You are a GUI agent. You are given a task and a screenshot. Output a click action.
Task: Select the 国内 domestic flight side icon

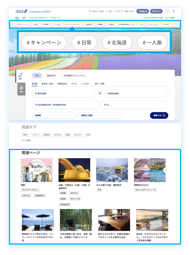(x=20, y=76)
